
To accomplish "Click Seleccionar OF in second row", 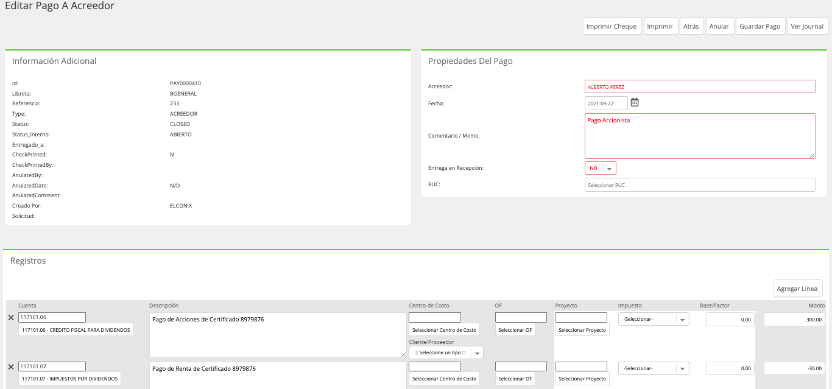I will pos(515,379).
